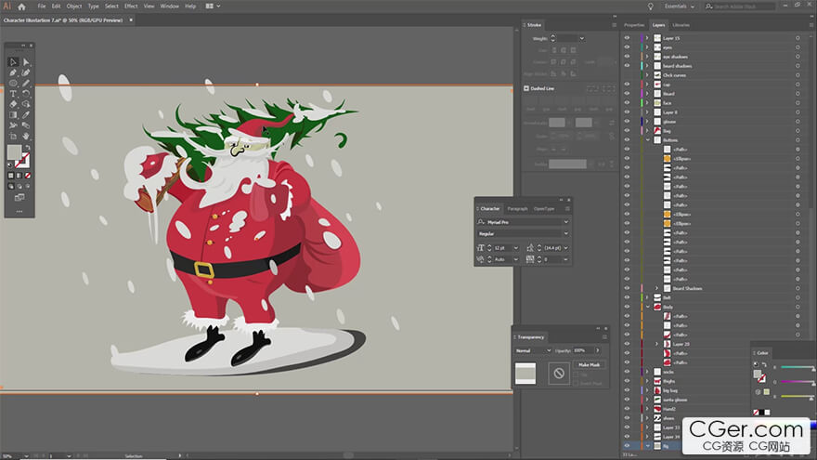This screenshot has height=460, width=817.
Task: Select the Ellipse tool
Action: (x=14, y=83)
